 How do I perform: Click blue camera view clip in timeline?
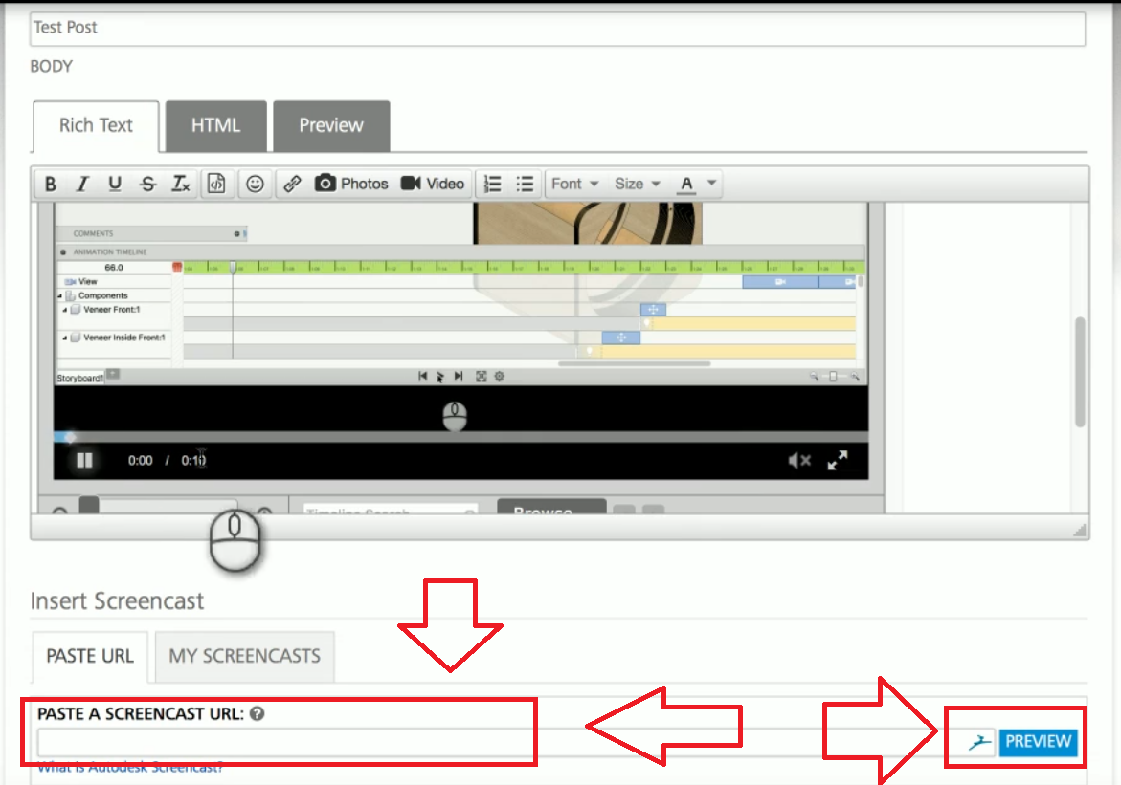pyautogui.click(x=780, y=282)
